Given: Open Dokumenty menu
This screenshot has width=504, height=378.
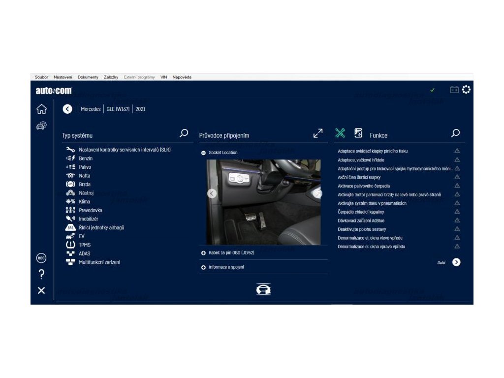Looking at the screenshot, I should [x=88, y=77].
